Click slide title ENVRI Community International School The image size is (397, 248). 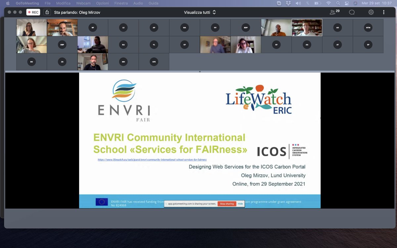pos(170,144)
